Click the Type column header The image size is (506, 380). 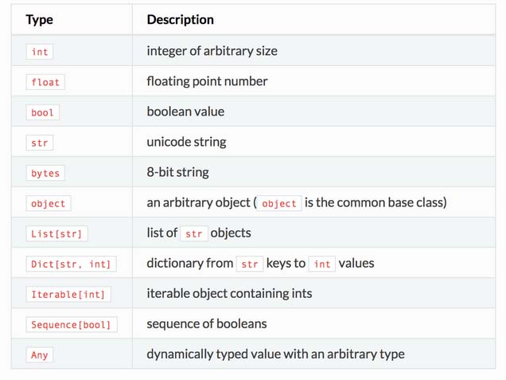(39, 20)
